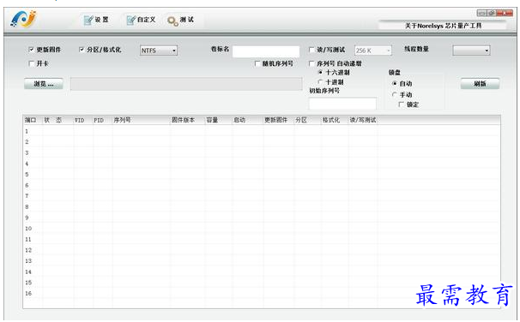This screenshot has width=520, height=322.
Task: Focus the 卷标名 input field
Action: tap(266, 51)
